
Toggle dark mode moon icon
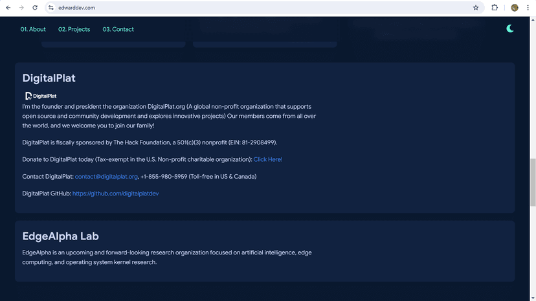(x=509, y=28)
